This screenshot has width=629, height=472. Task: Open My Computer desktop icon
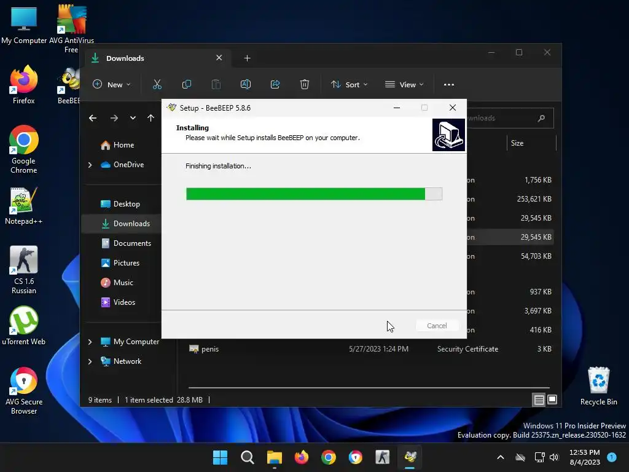click(24, 25)
